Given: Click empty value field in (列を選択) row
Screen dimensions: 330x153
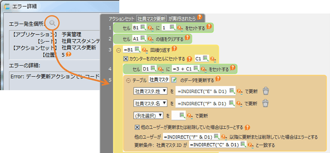Looking at the screenshot, I should tap(179, 115).
